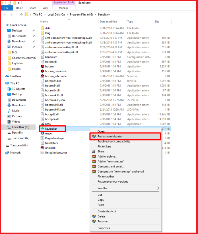Viewport: 198px width, 234px height.
Task: Select the translators file
Action: 51,143
